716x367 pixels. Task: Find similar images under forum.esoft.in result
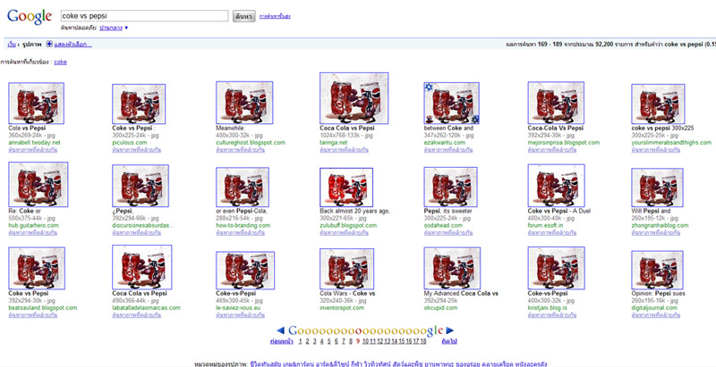pyautogui.click(x=552, y=233)
